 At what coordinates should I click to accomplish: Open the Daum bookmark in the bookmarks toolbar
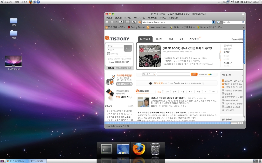pos(209,27)
